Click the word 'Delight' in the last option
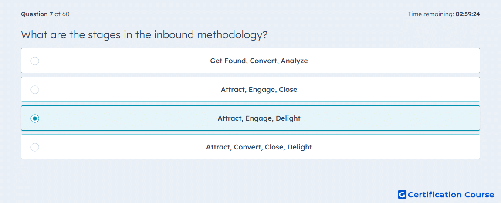This screenshot has height=203, width=501. 299,147
